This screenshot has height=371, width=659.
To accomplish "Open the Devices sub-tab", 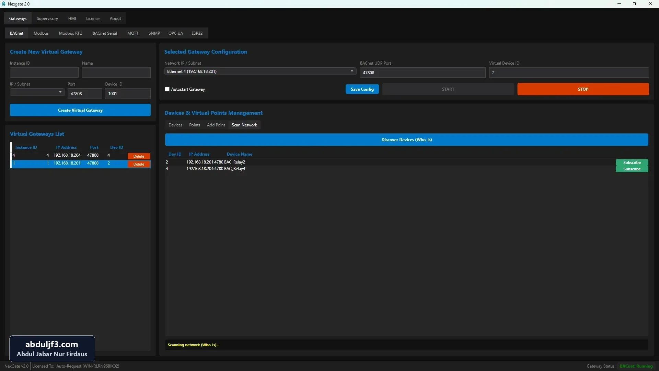I will tap(175, 125).
